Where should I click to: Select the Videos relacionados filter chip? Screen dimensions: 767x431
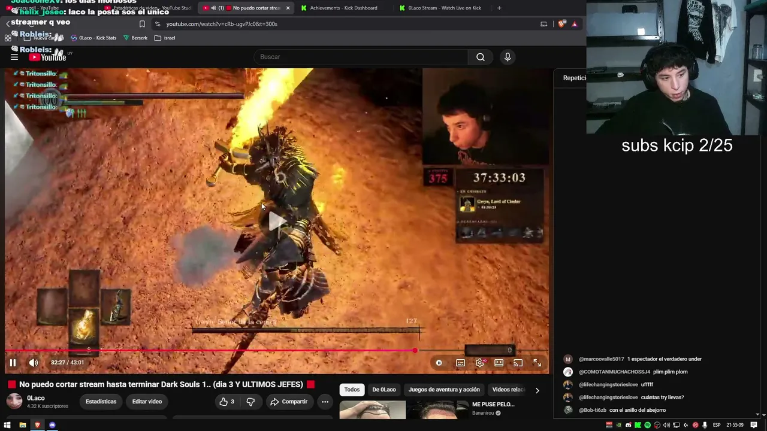click(x=508, y=390)
